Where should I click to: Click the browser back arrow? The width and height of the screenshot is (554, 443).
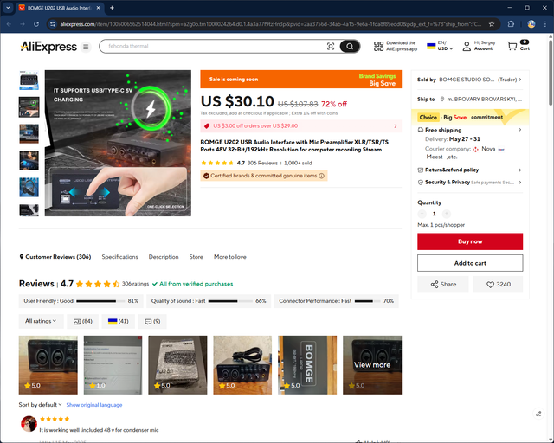pos(9,24)
